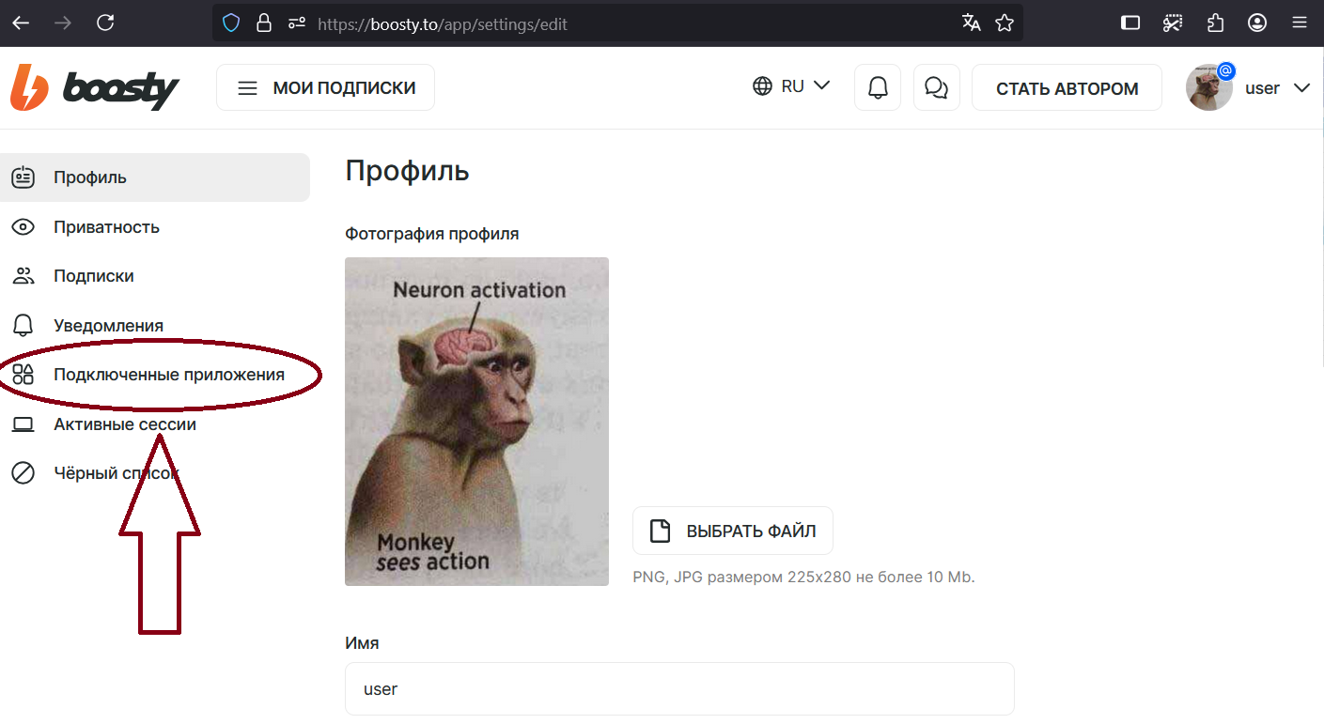Go back with the browser back arrow
This screenshot has width=1324, height=724.
coord(21,23)
